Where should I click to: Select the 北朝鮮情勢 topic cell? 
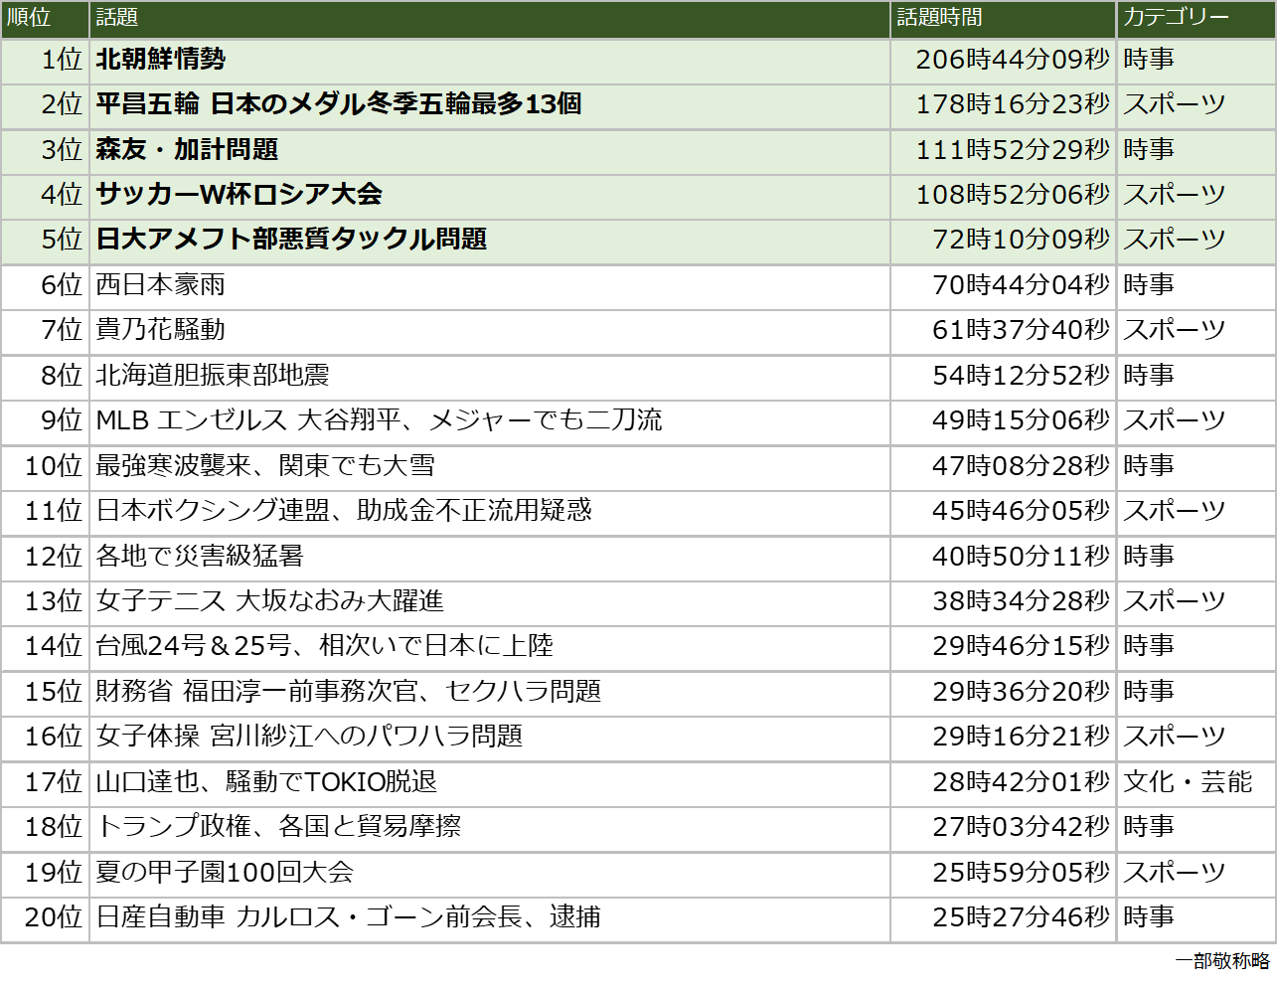pyautogui.click(x=161, y=60)
